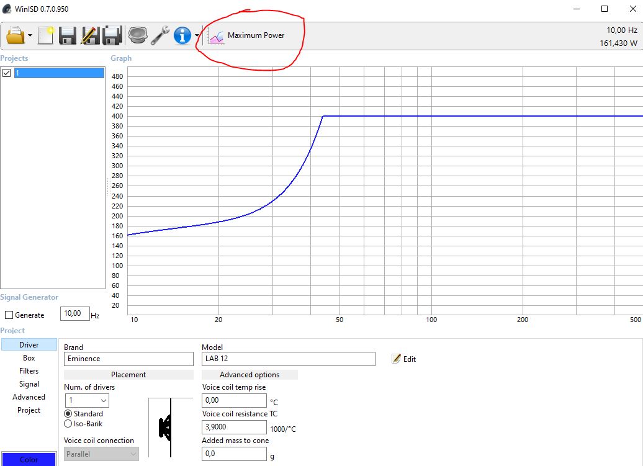Maximize the WinISD window
643x466 pixels.
pos(605,9)
